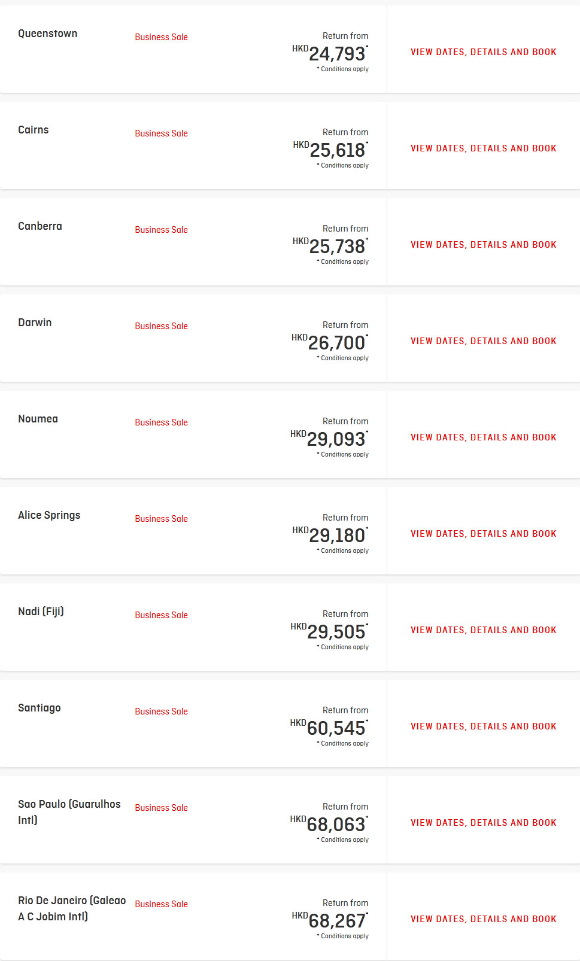Viewport: 580px width, 961px height.
Task: Click the HKD 68,267 Rio fare
Action: (x=330, y=920)
